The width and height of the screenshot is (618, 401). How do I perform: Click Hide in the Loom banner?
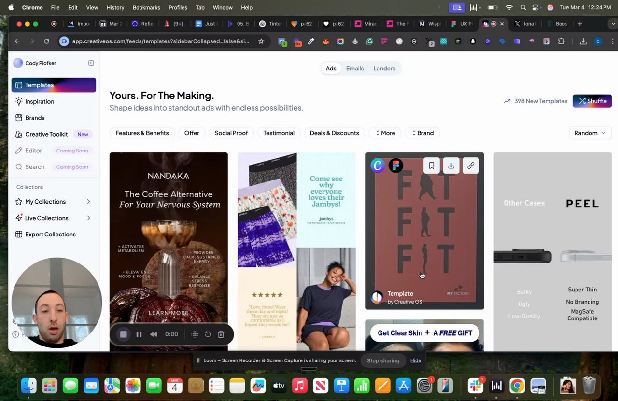coord(416,360)
